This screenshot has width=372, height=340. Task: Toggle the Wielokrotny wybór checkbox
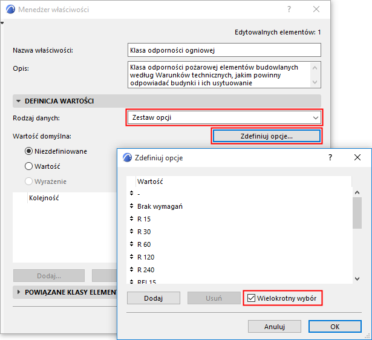click(x=251, y=298)
